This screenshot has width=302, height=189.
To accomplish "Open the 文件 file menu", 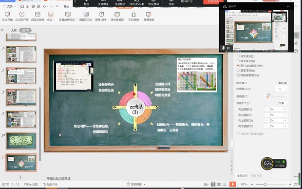I will click(x=9, y=6).
